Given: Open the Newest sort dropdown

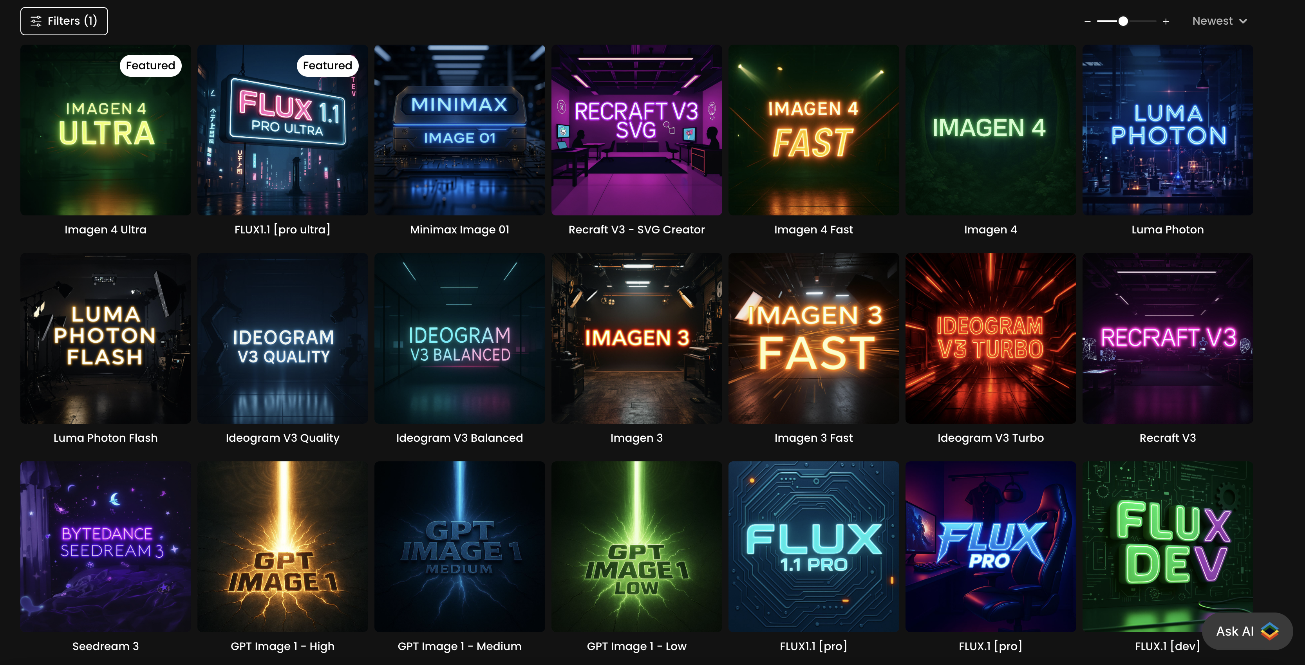Looking at the screenshot, I should click(1219, 21).
